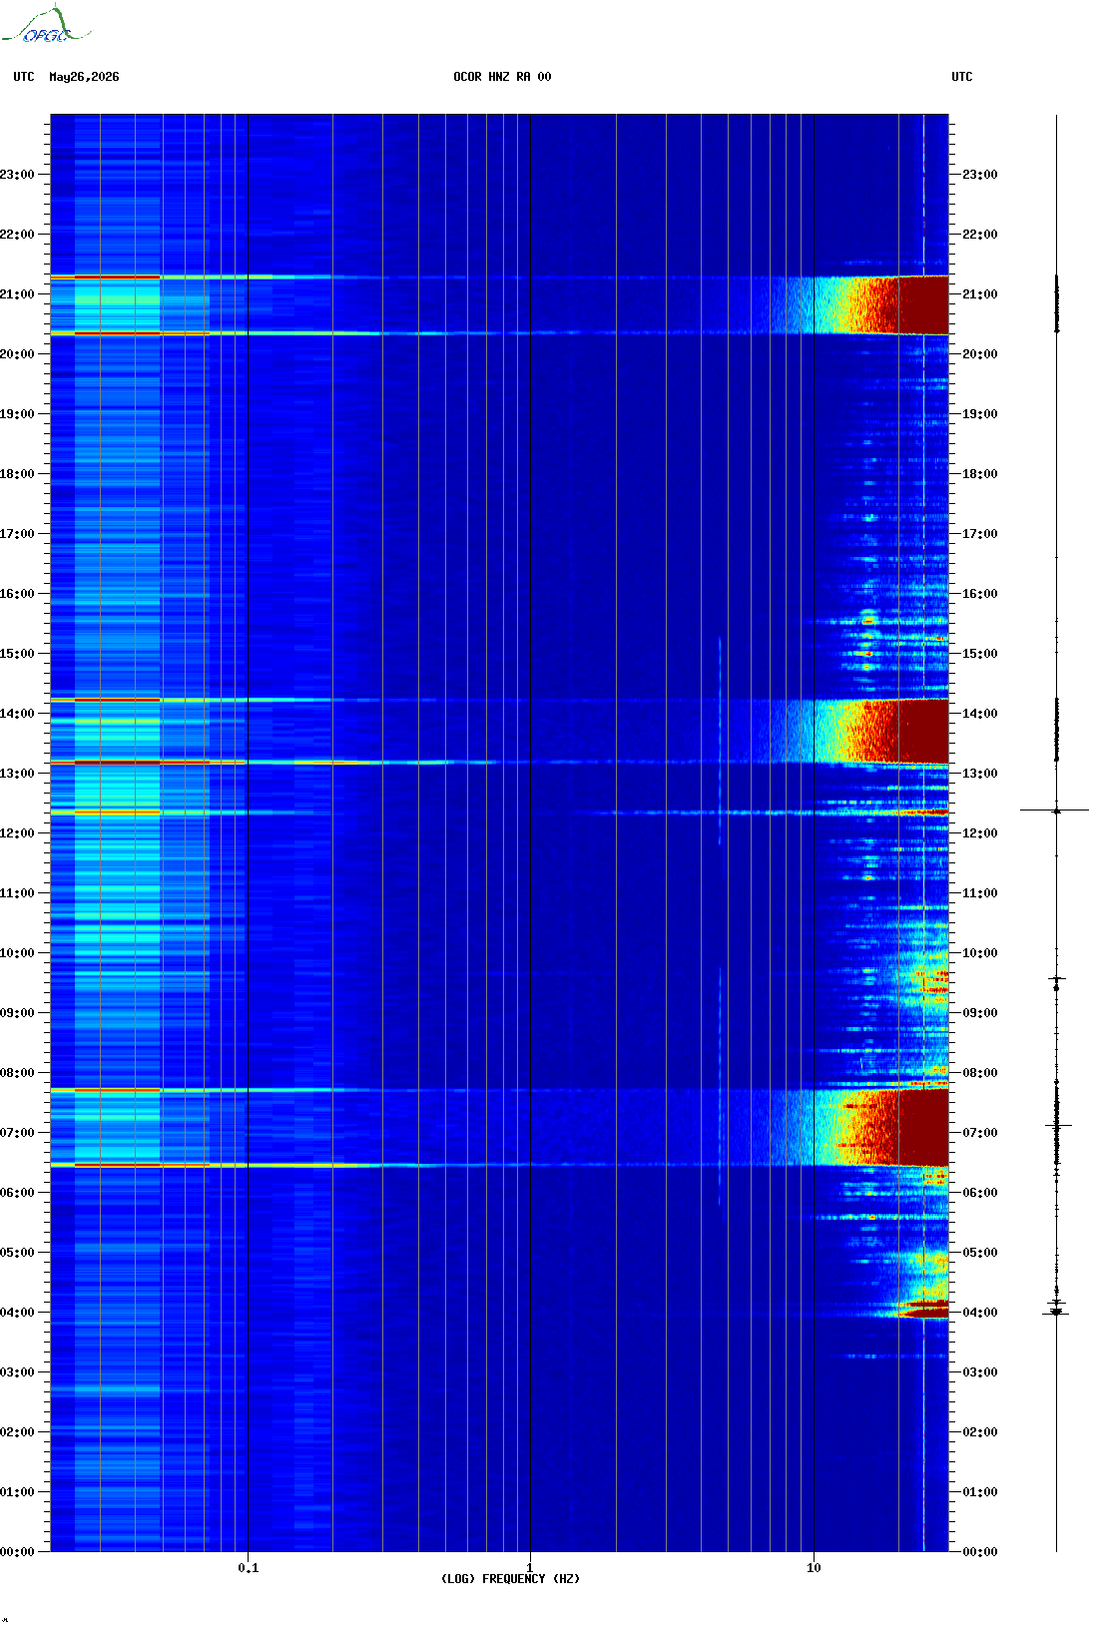Click the UTC label at top right
1100x1631 pixels.
coord(962,77)
